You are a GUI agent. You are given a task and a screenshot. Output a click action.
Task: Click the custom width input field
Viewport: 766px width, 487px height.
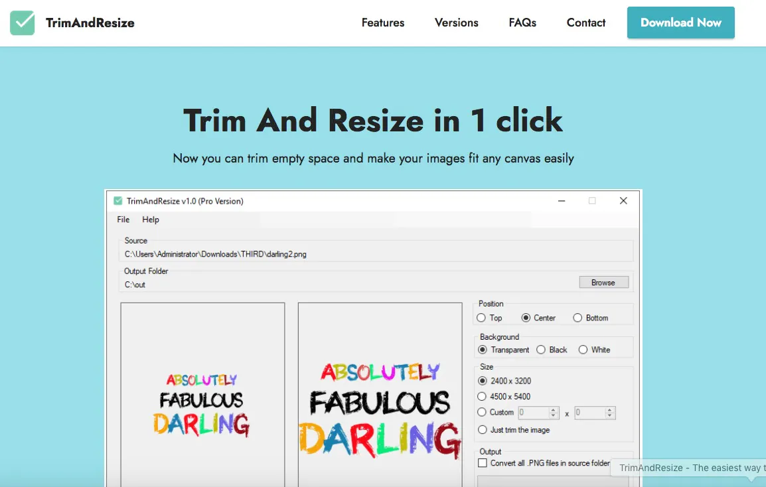(x=533, y=413)
